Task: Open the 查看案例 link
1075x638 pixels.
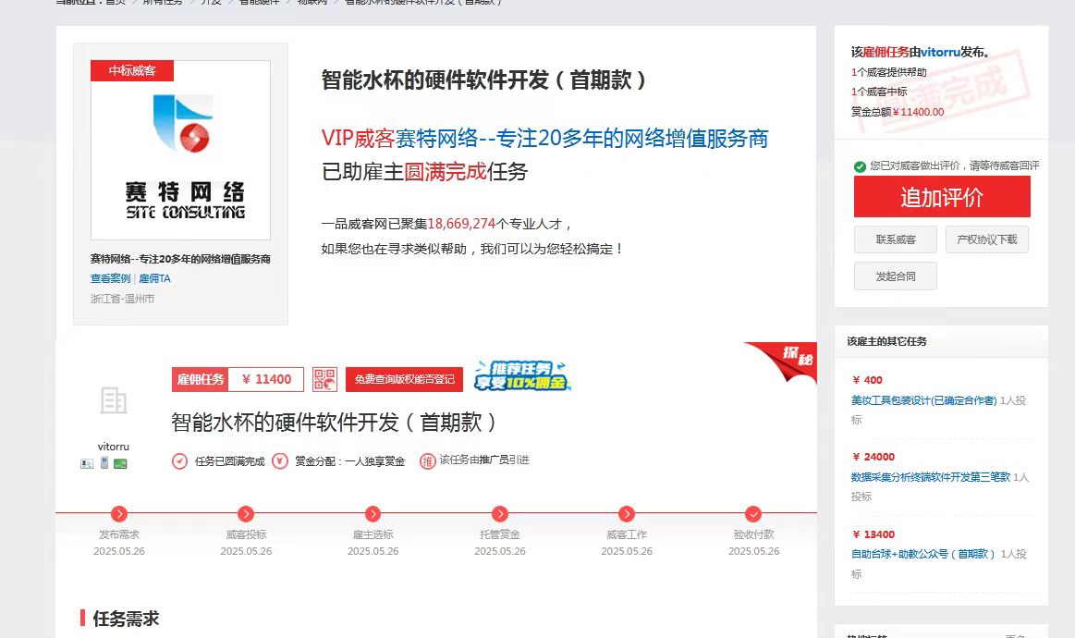Action: click(x=111, y=277)
